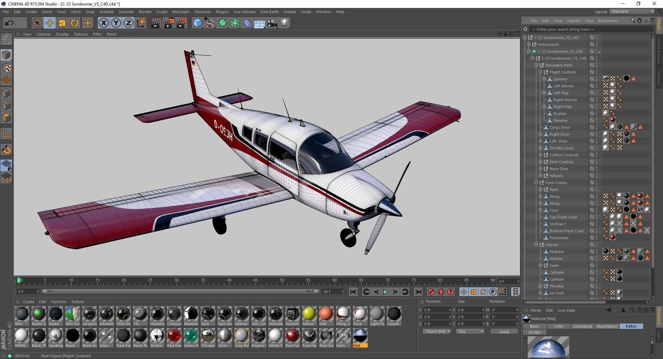
Task: Open the Size mode dropdown
Action: click(470, 331)
